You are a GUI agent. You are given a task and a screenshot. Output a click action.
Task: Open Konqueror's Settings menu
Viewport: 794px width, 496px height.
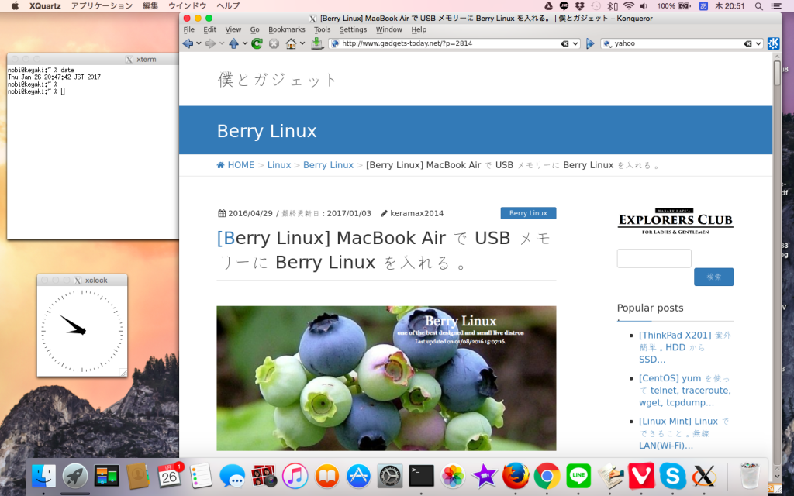coord(353,30)
